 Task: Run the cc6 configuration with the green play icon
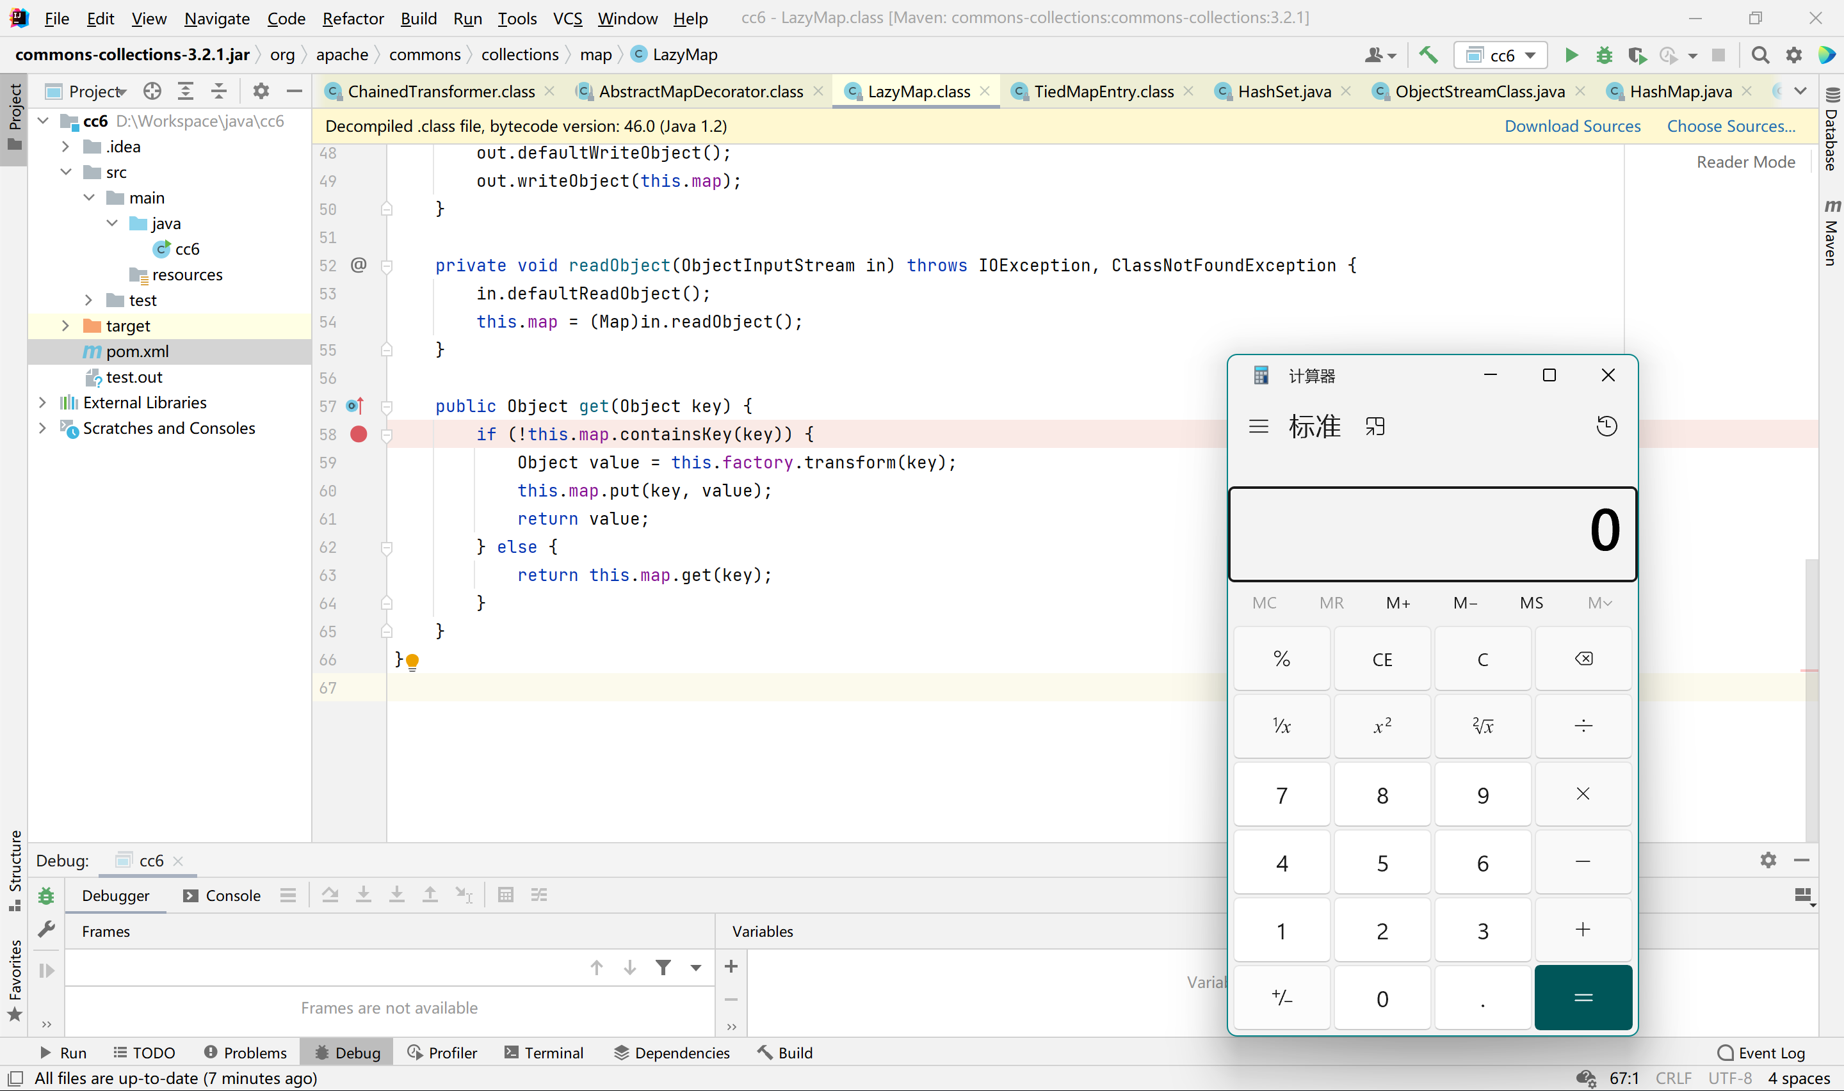(1571, 55)
